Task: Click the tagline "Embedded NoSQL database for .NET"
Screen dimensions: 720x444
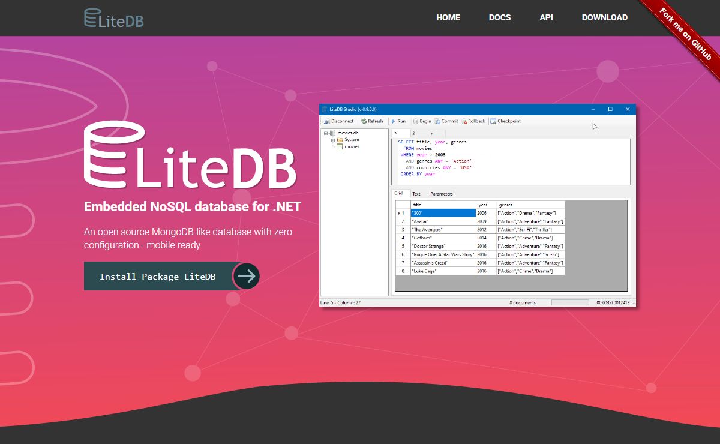Action: (193, 207)
